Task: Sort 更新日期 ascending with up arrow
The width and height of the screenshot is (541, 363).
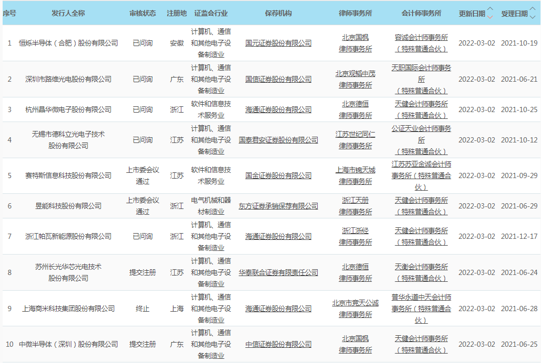Action: 490,9
